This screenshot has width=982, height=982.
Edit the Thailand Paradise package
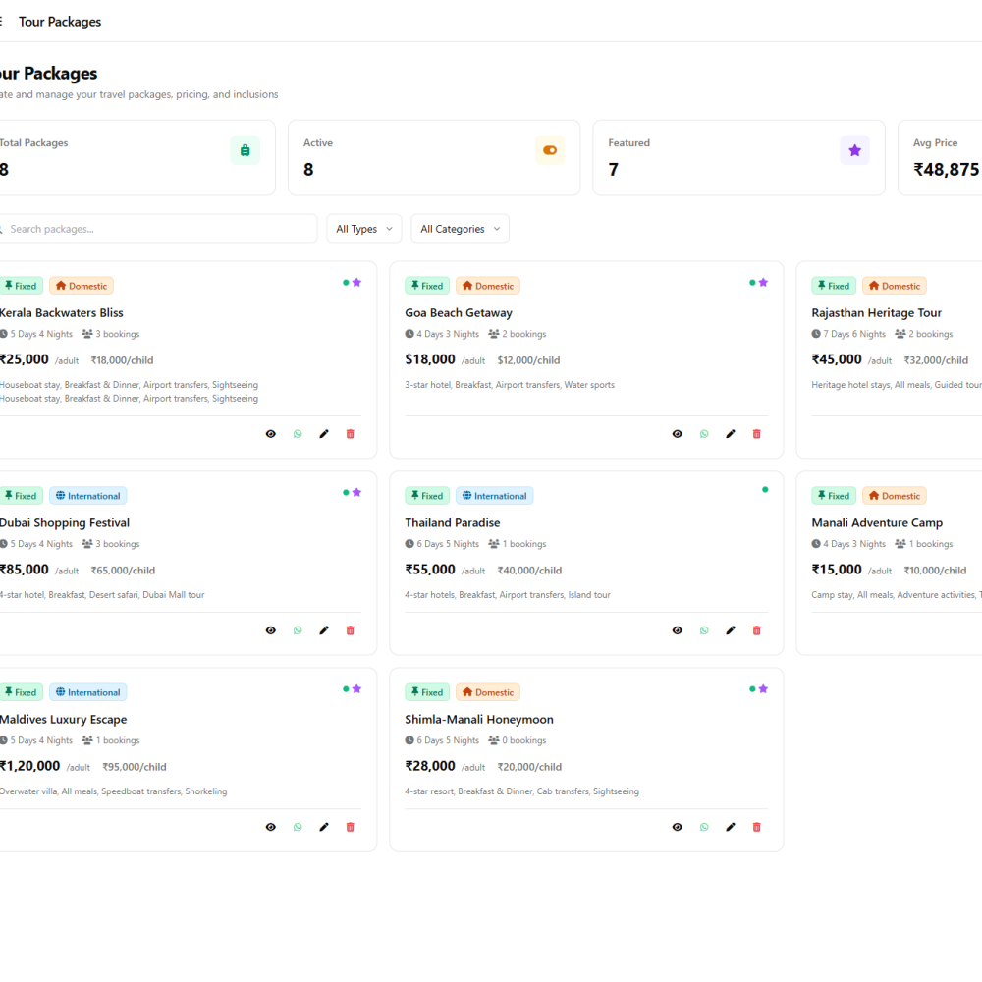[731, 630]
